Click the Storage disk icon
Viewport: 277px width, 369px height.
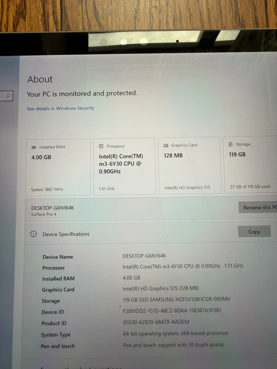pos(231,144)
